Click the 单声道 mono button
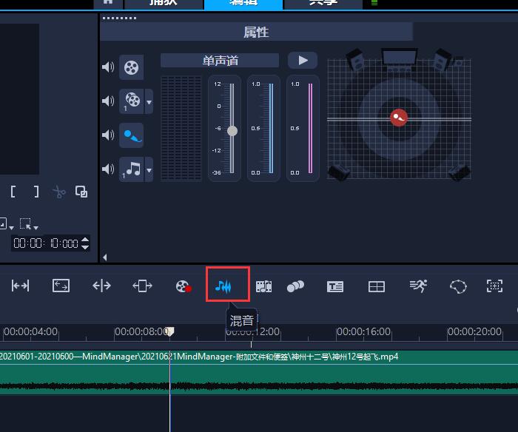 coord(220,61)
